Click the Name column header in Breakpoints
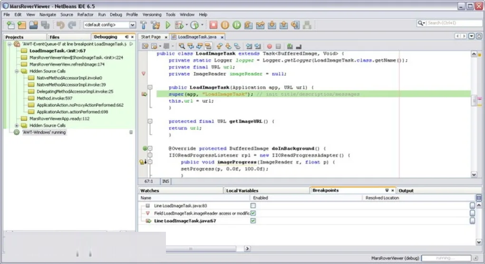Image resolution: width=485 pixels, height=264 pixels. click(194, 198)
